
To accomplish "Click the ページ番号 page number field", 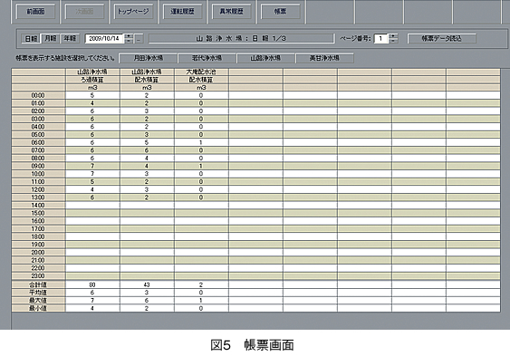I will click(x=380, y=38).
